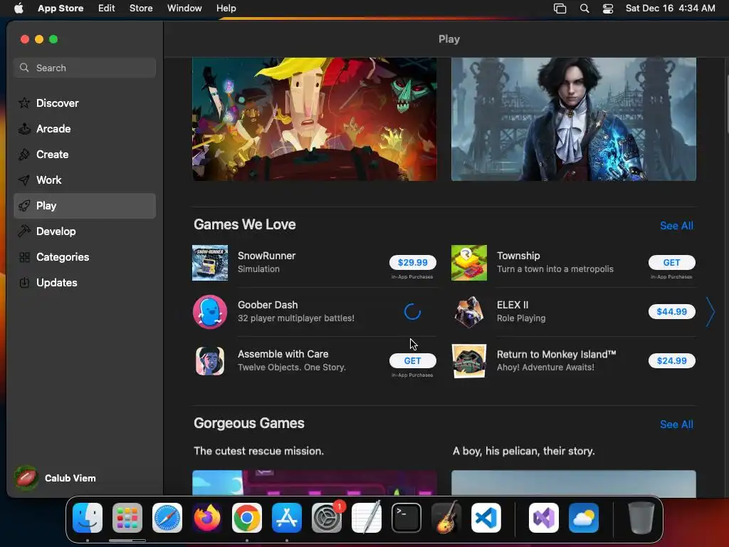
Task: Open the Monkey Island featured banner
Action: [x=314, y=119]
